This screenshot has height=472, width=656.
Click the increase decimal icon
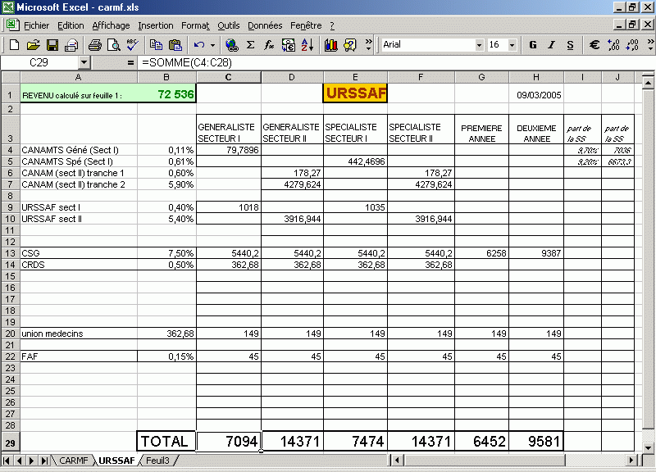(613, 45)
